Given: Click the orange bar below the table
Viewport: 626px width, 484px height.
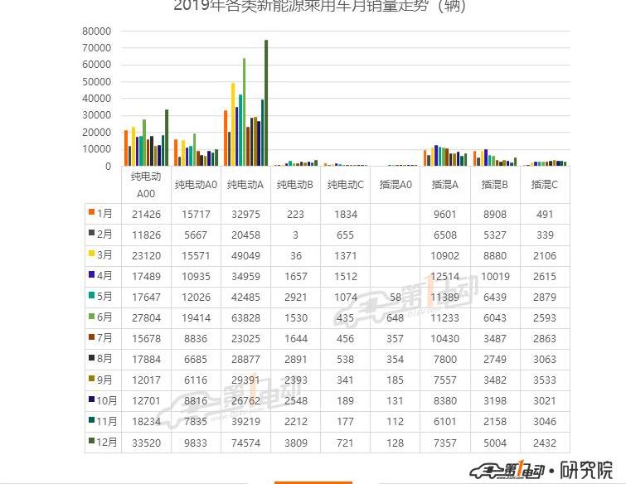Looking at the screenshot, I should tap(313, 481).
